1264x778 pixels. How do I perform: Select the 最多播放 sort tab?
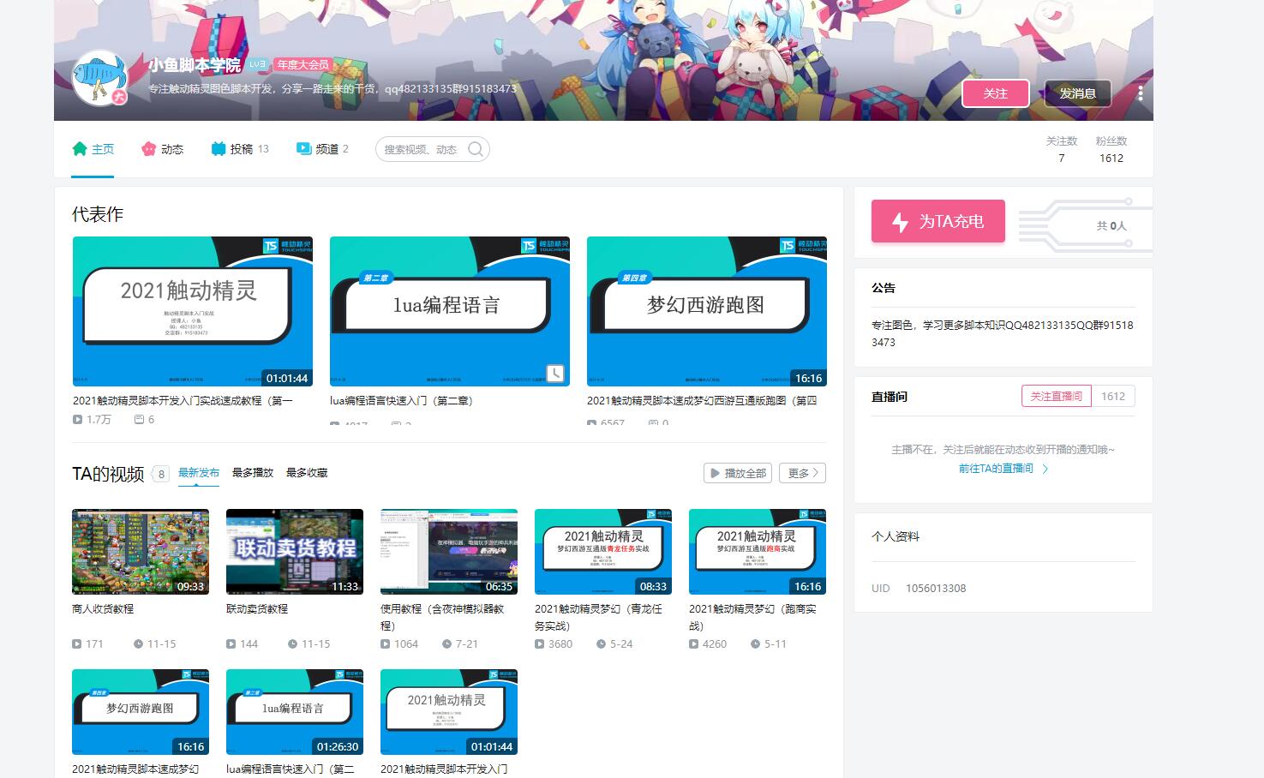(x=253, y=473)
